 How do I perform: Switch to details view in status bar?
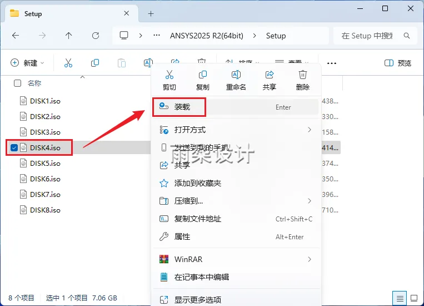[x=400, y=298]
